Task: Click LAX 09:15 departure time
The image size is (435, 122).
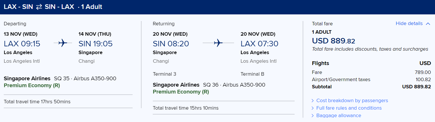Action: click(x=22, y=44)
